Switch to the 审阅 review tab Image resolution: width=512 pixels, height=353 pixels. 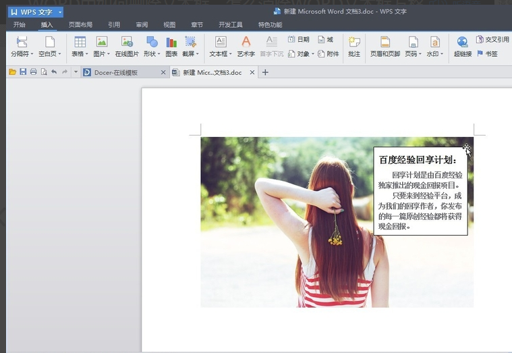point(142,25)
